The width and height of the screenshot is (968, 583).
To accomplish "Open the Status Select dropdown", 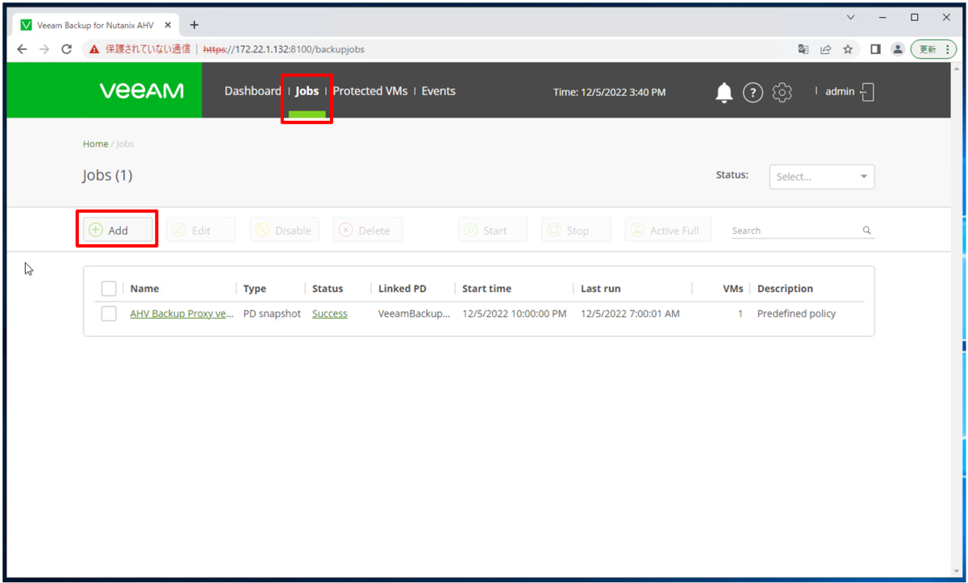I will click(x=822, y=177).
